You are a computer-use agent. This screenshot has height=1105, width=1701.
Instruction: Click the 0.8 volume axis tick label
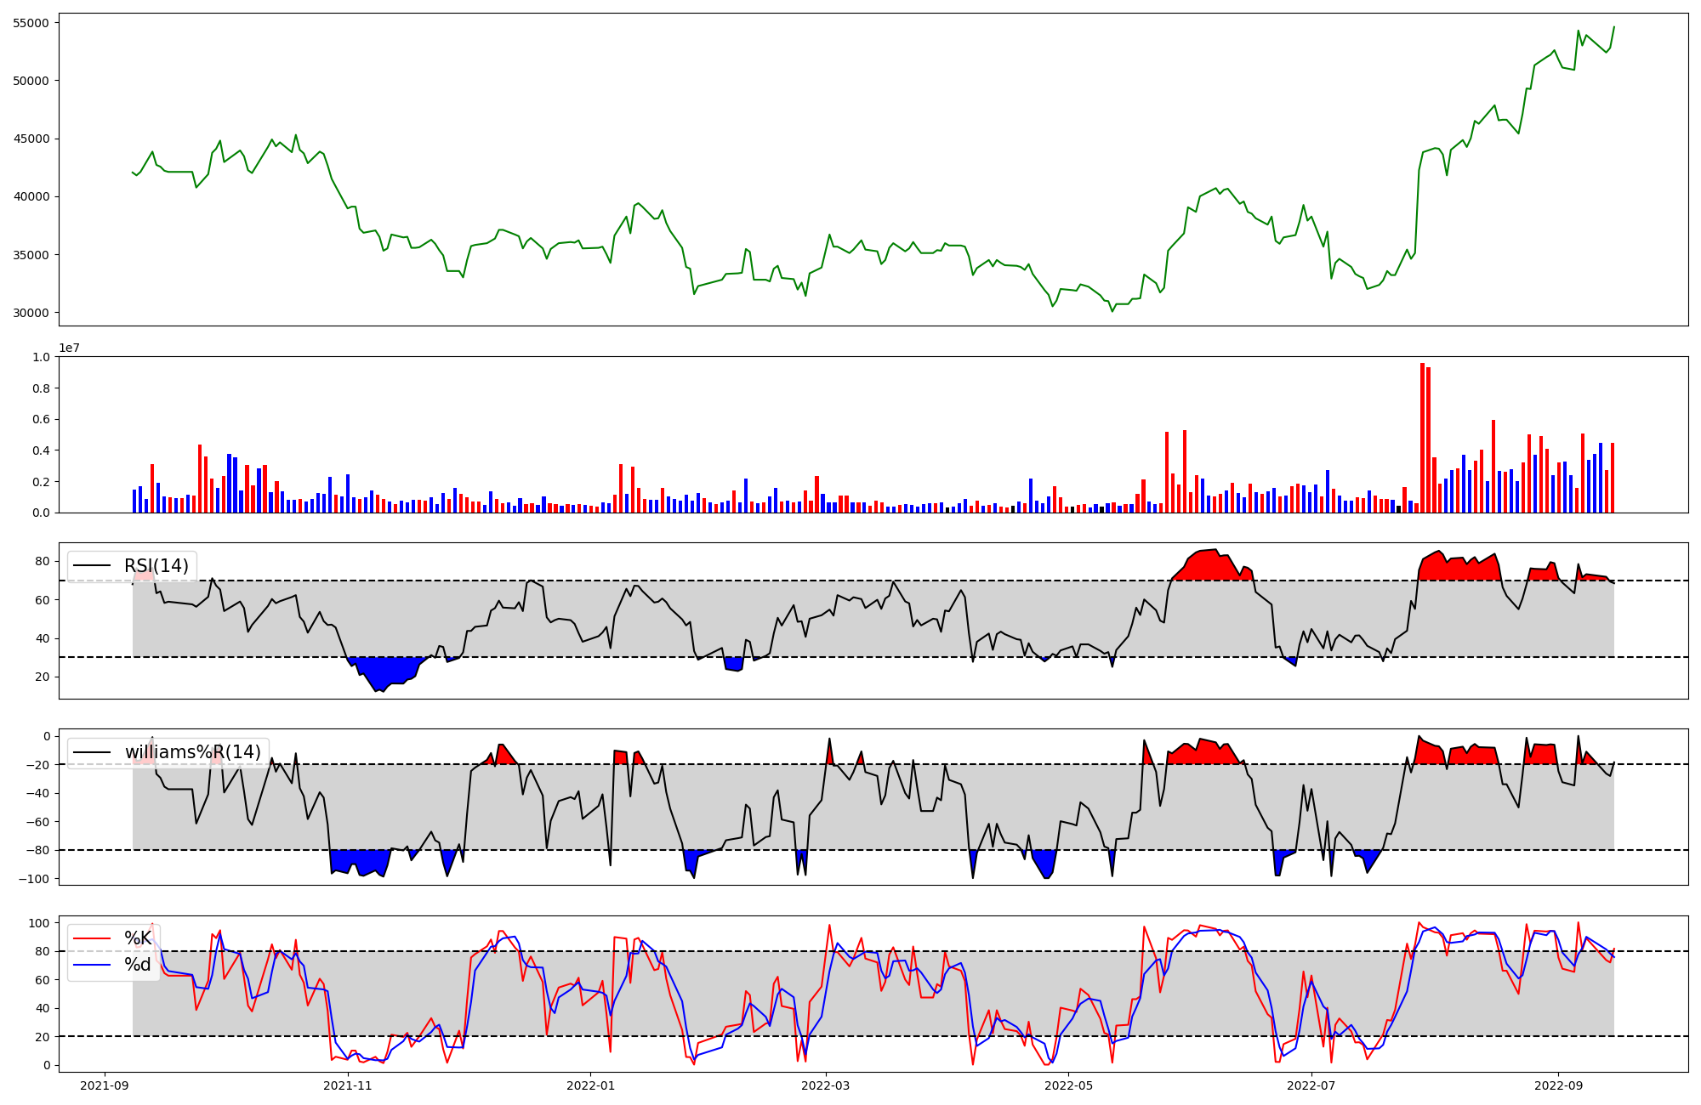[x=41, y=388]
